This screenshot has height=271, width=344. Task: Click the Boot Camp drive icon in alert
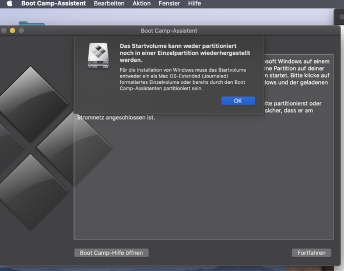(98, 56)
